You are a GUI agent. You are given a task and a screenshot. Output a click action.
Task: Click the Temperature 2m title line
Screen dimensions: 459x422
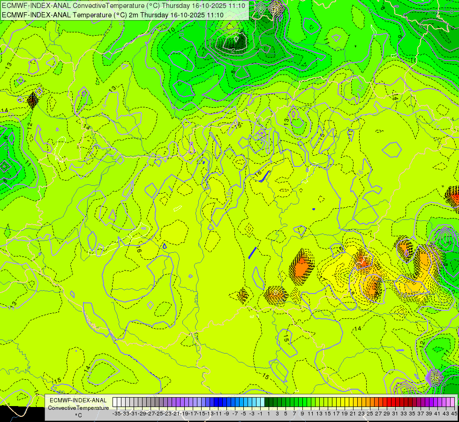pos(113,15)
